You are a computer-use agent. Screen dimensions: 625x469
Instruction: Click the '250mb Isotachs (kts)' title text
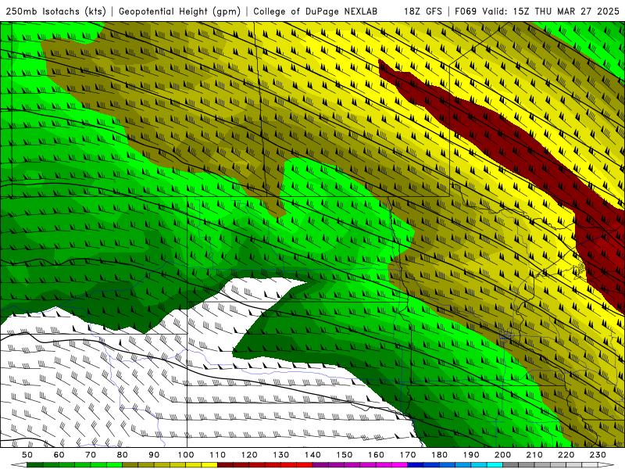coord(55,12)
